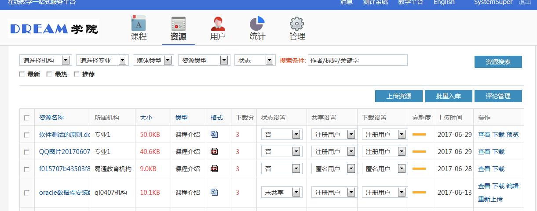Click size value 10.1KB
The height and width of the screenshot is (211, 537).
point(150,193)
